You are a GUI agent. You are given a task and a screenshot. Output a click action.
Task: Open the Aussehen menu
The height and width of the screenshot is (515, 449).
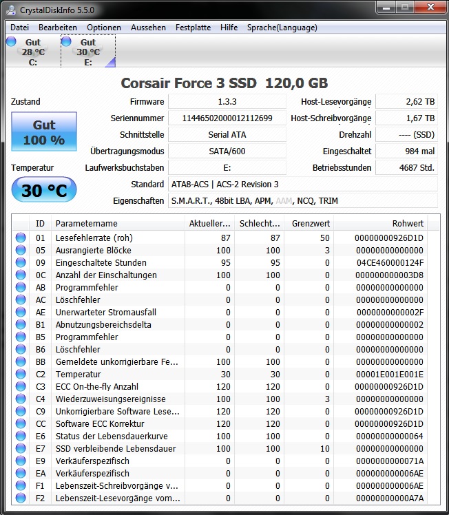tap(148, 28)
